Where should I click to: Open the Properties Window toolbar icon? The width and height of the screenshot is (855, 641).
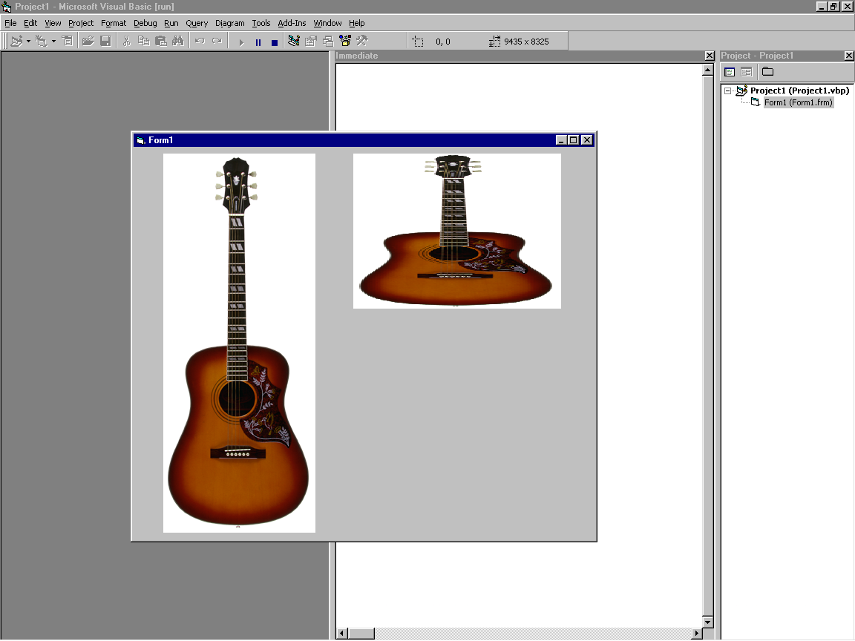[311, 41]
